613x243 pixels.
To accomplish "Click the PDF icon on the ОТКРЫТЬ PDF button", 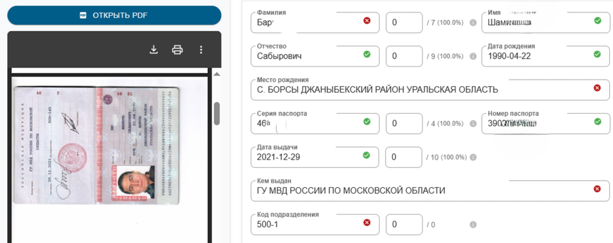I will click(83, 15).
